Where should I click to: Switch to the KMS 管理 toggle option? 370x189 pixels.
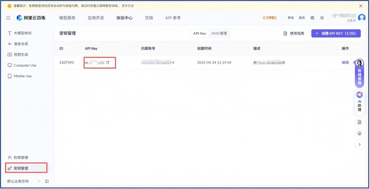(219, 34)
